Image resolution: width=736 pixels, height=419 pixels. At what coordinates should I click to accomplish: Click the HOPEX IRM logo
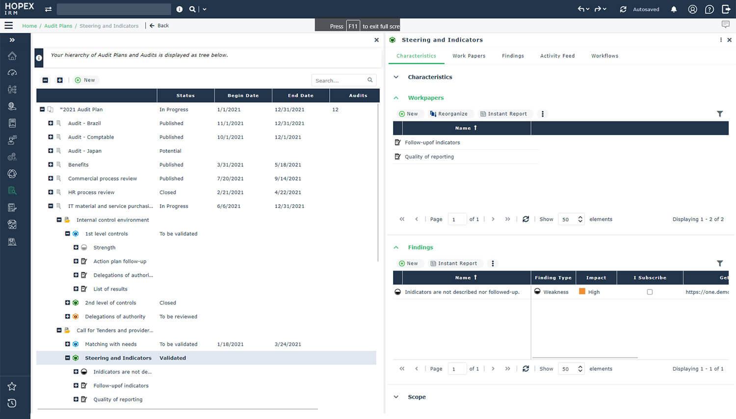[20, 8]
